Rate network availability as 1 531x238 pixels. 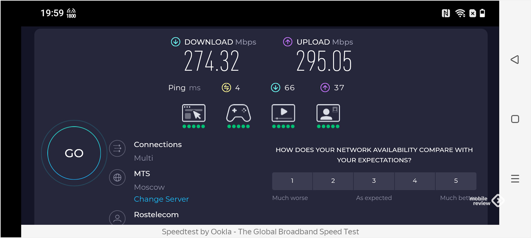292,181
